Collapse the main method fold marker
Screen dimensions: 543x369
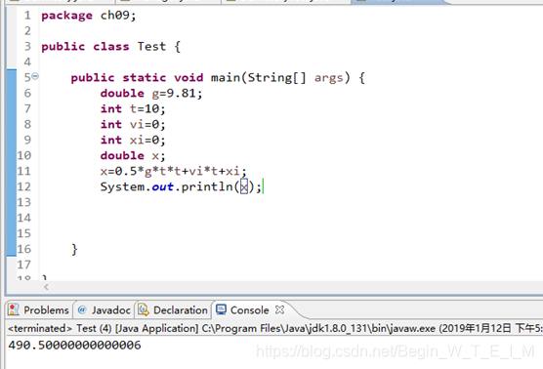click(x=35, y=76)
